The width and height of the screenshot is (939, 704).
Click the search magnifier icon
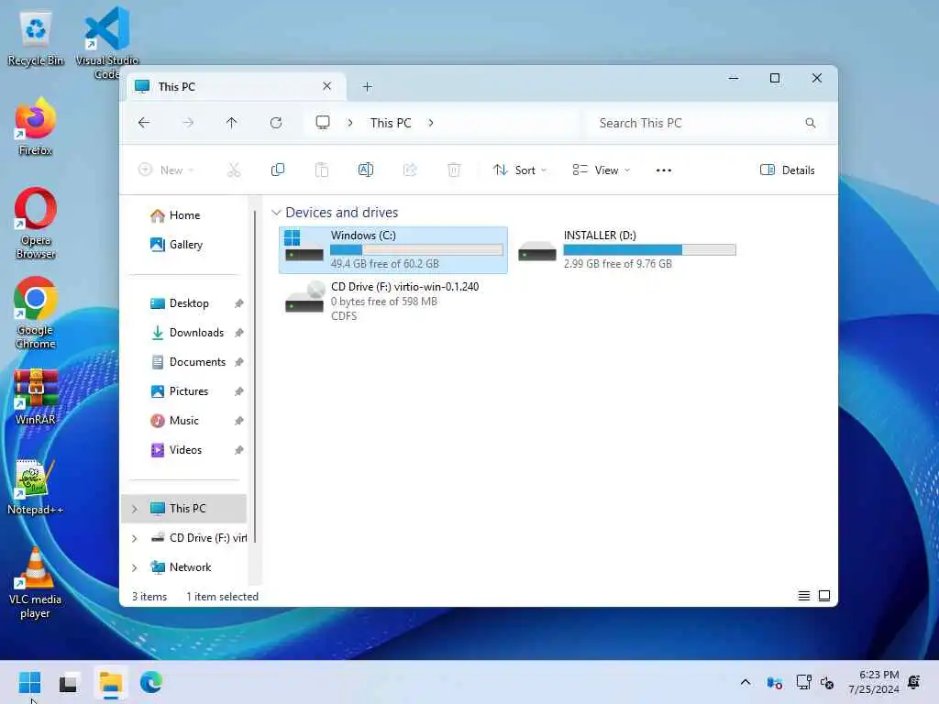pyautogui.click(x=811, y=123)
